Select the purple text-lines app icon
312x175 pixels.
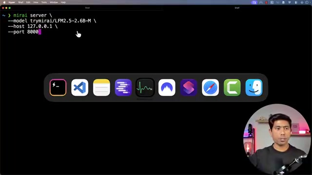[123, 87]
